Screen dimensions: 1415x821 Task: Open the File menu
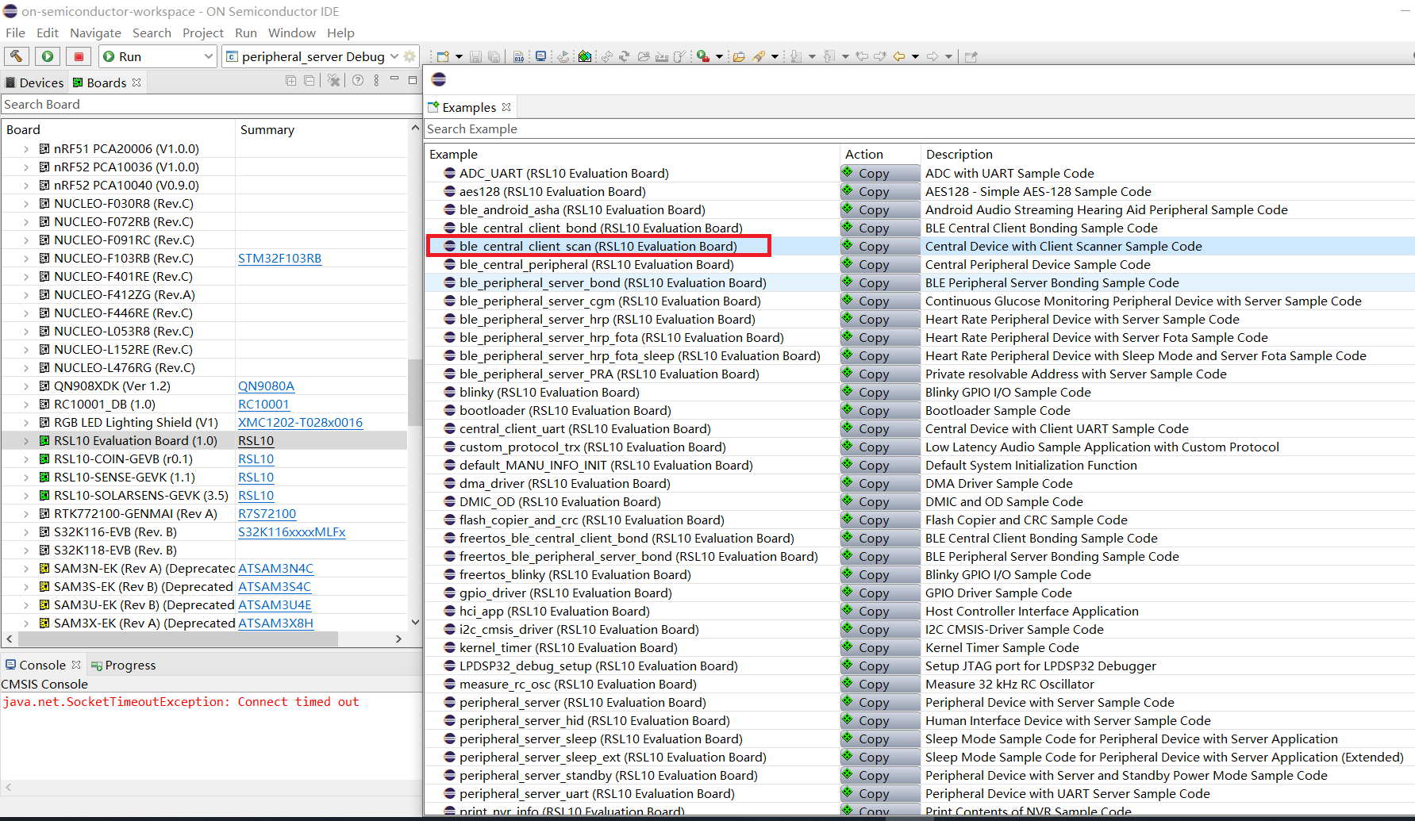(x=15, y=33)
